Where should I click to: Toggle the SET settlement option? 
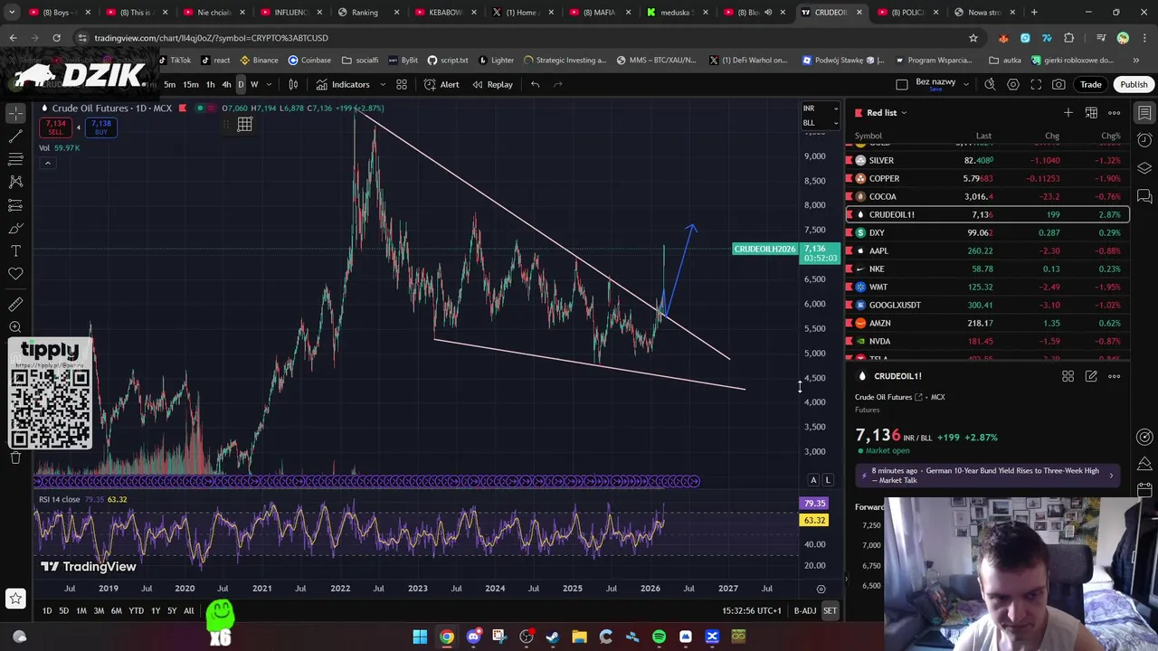click(x=830, y=611)
